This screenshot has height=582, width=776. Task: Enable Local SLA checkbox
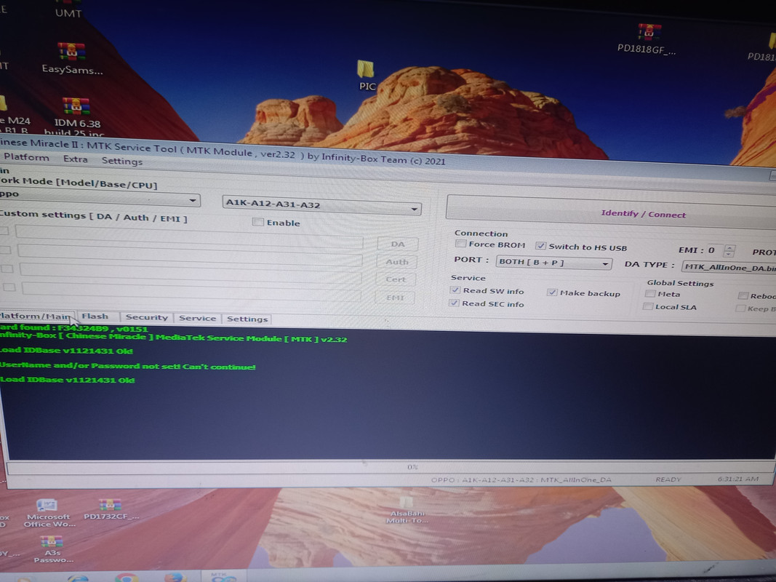[x=647, y=307]
